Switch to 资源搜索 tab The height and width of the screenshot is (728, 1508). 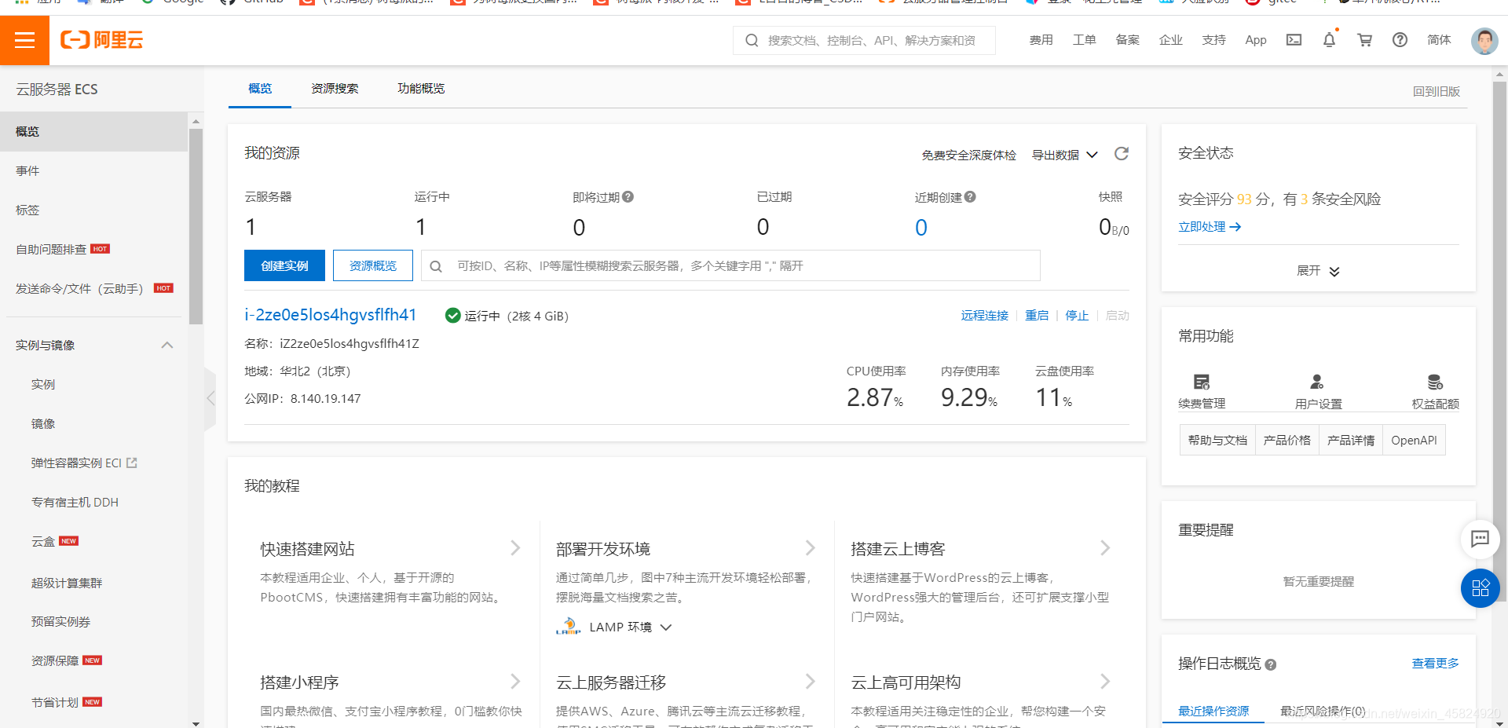point(335,89)
